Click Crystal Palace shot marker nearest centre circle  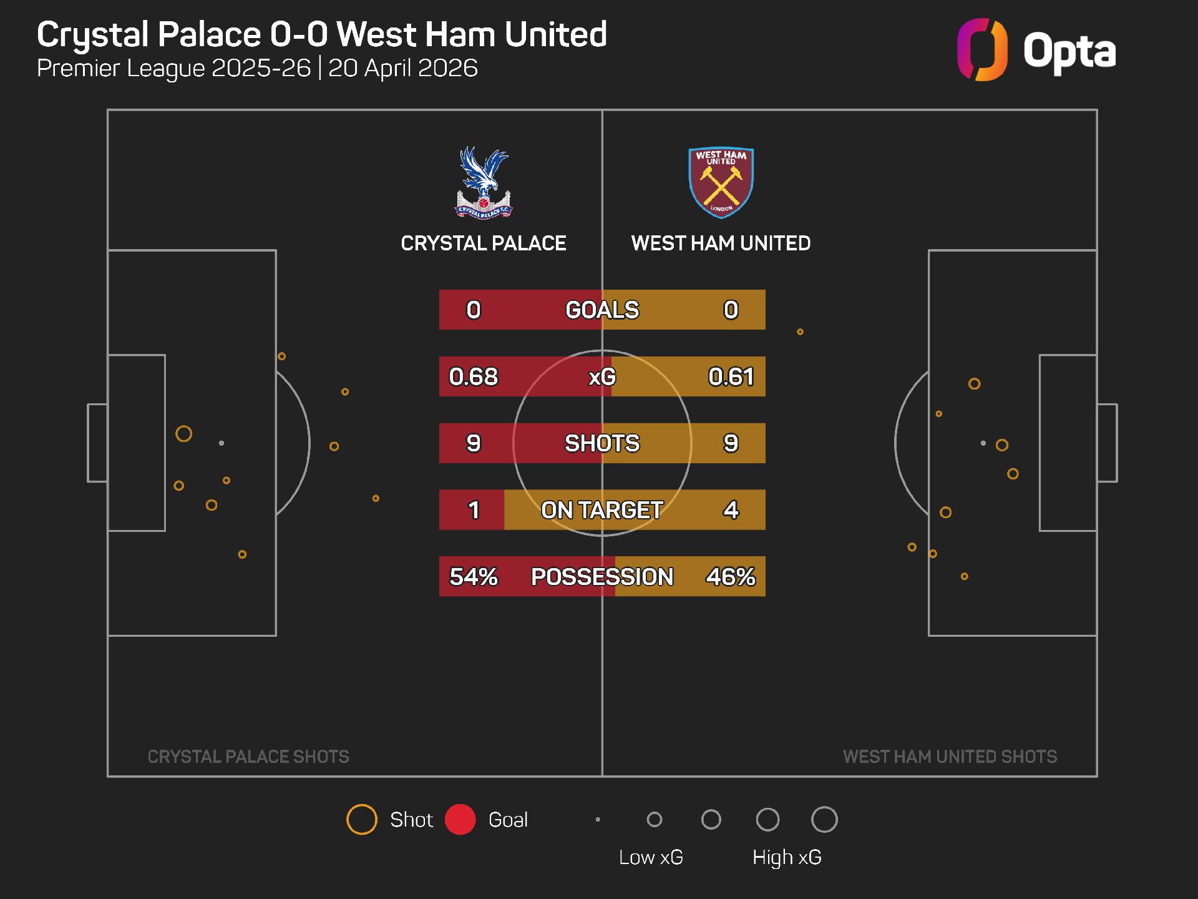pyautogui.click(x=376, y=498)
